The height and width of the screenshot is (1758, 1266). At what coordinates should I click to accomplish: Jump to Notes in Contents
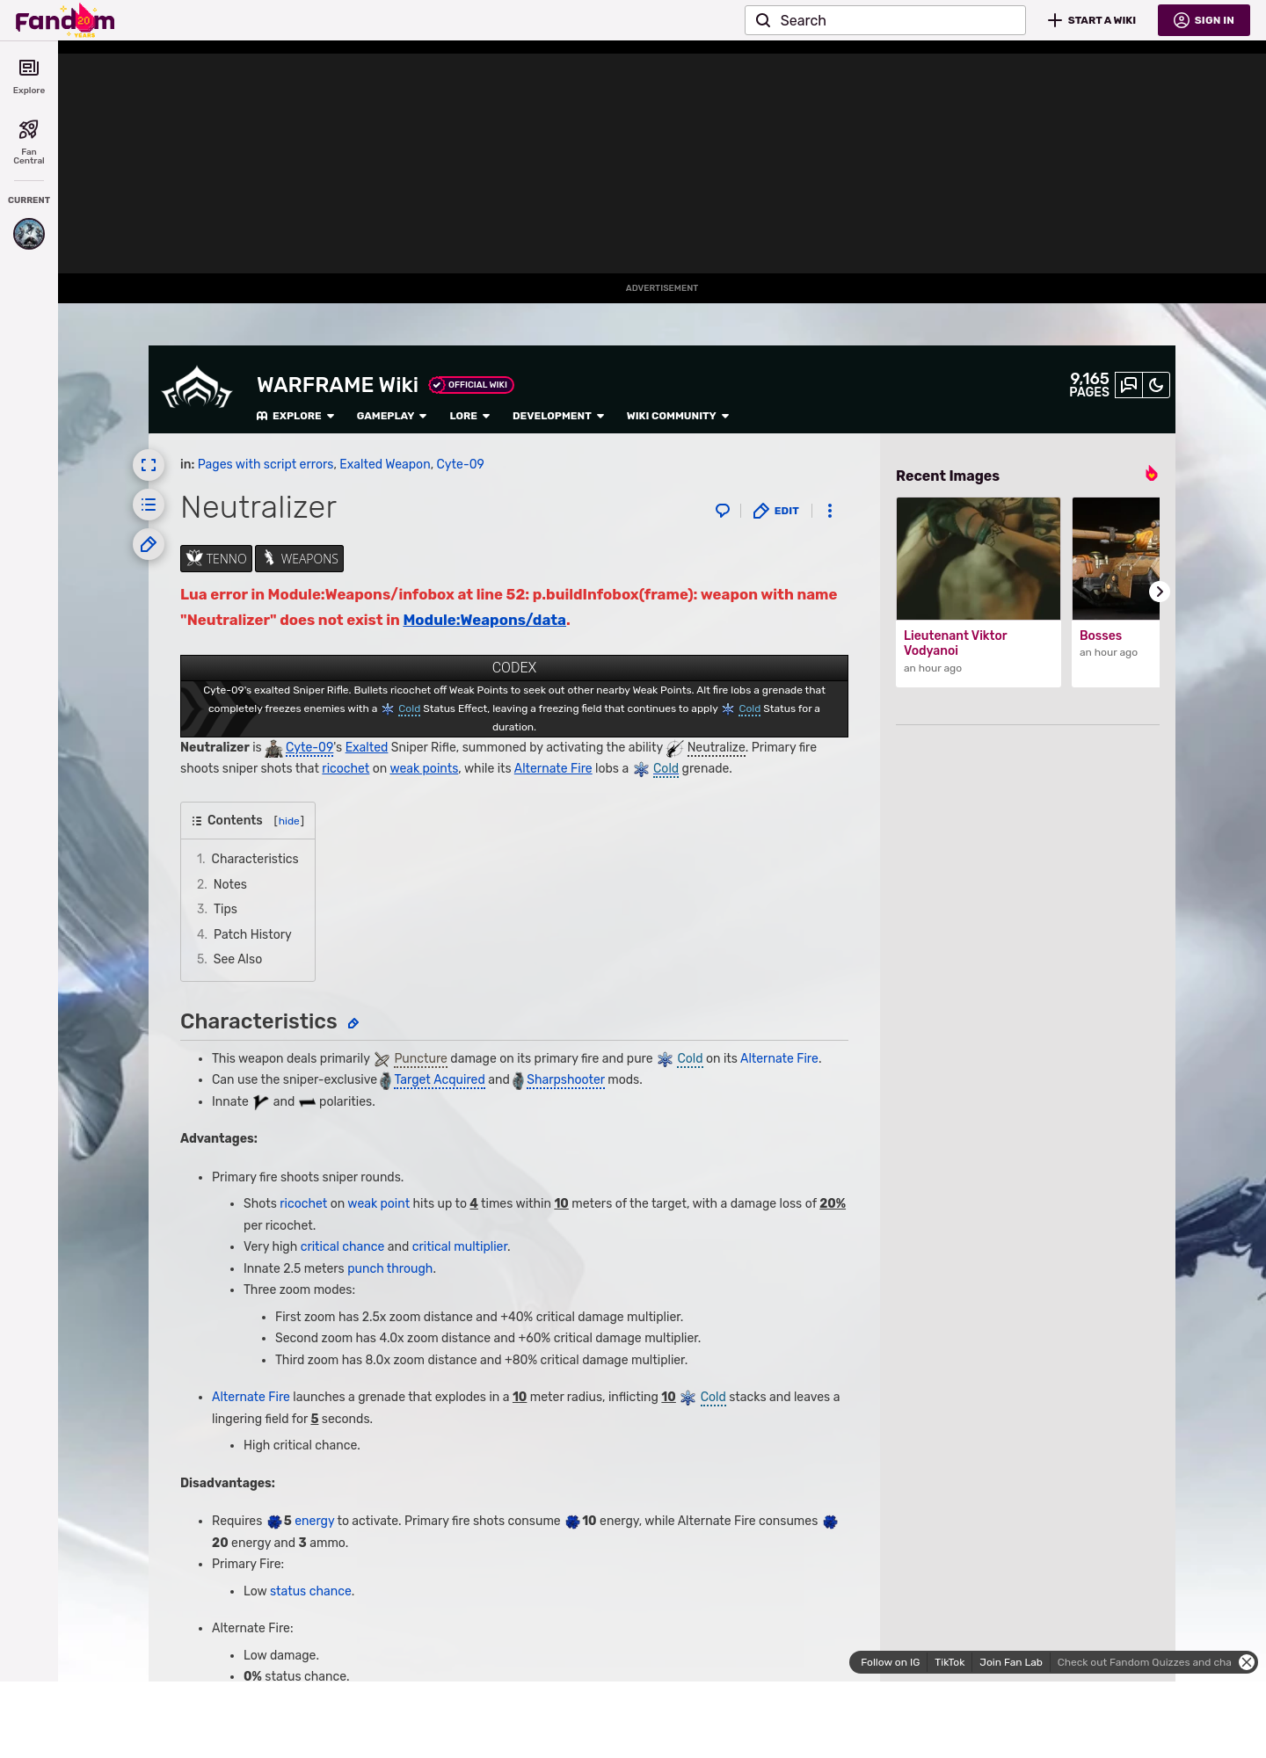(x=230, y=884)
